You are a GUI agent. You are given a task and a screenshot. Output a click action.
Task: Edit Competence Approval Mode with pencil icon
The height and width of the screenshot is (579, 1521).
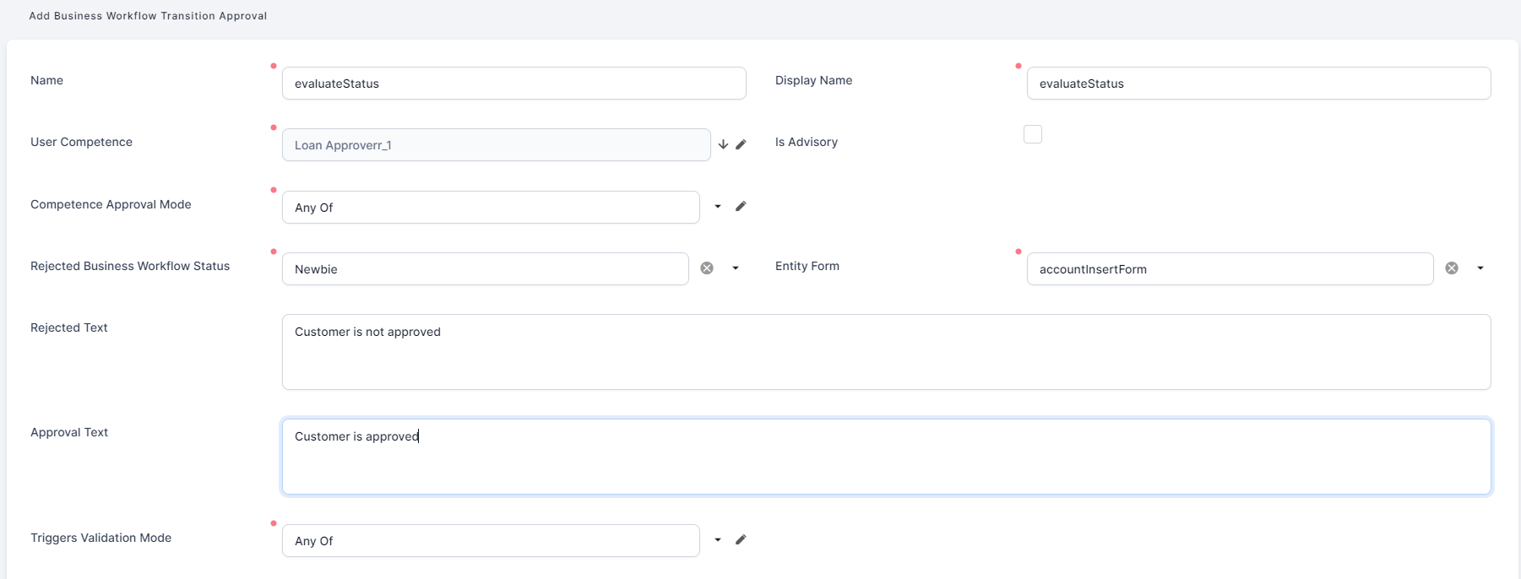741,206
